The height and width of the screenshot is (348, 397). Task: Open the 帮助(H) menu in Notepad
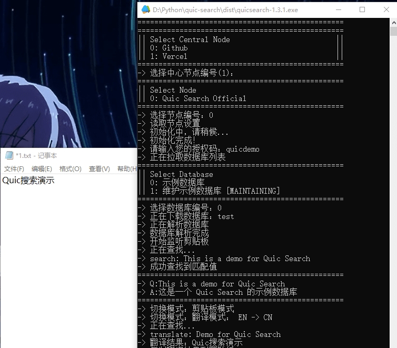point(127,169)
